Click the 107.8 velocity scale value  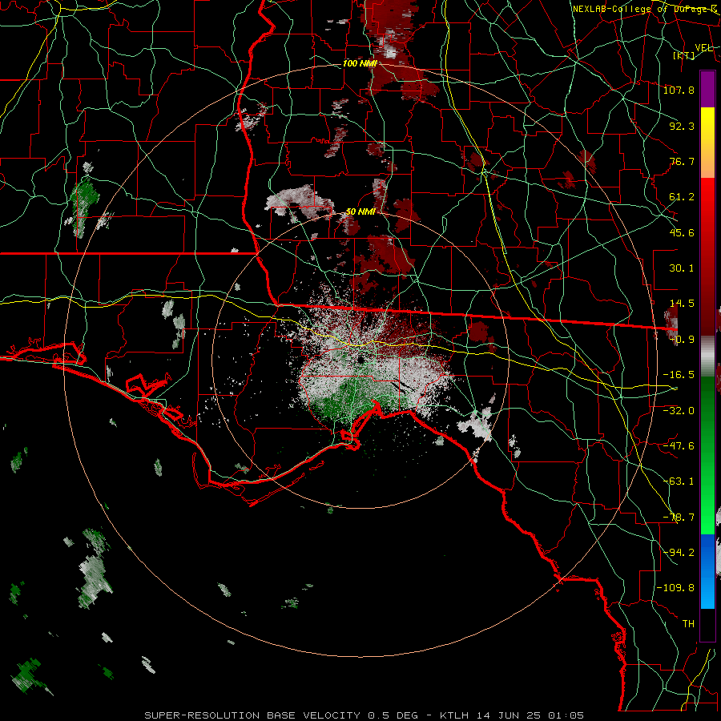(679, 90)
